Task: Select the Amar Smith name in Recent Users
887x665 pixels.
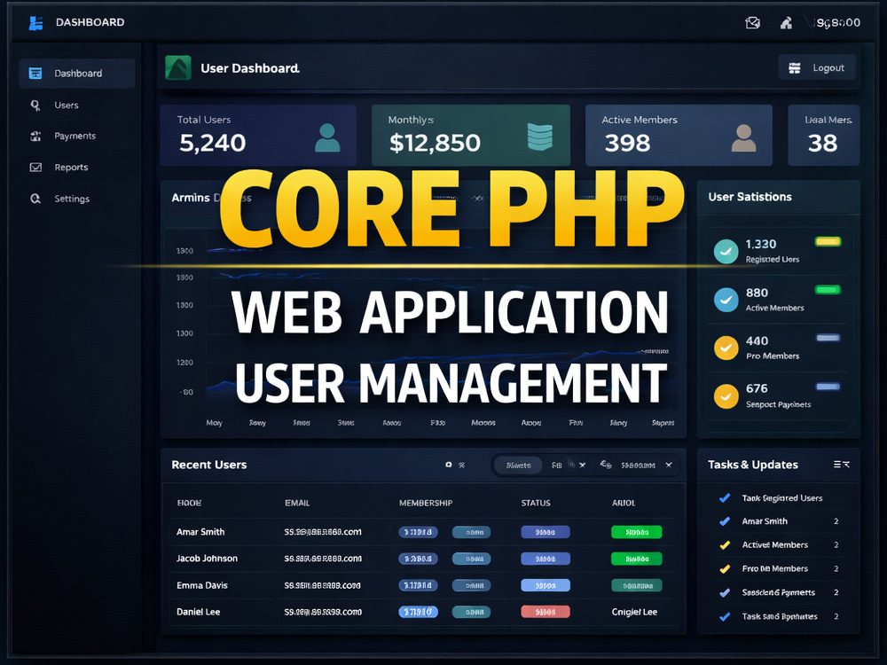Action: click(200, 531)
